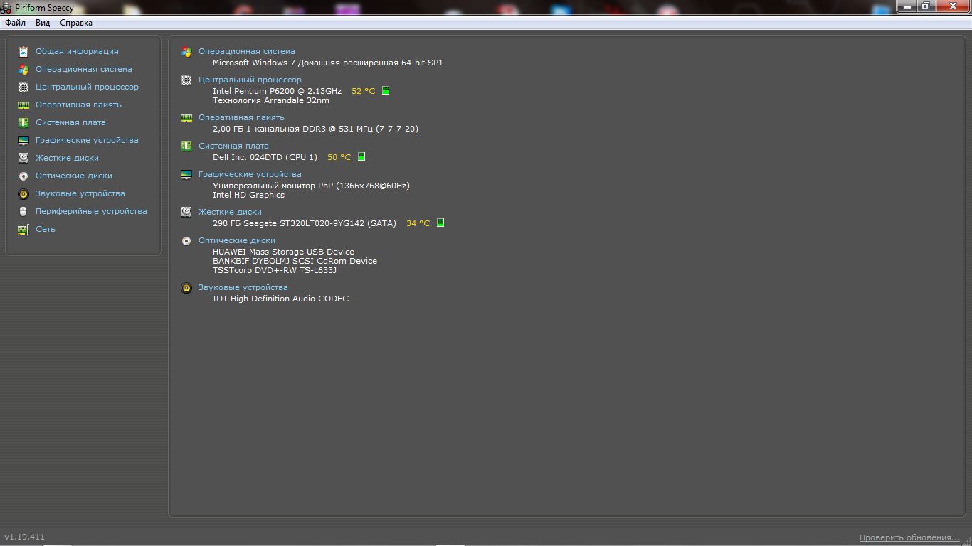The width and height of the screenshot is (972, 546).
Task: Click the Windows flag icon in summary panel
Action: [x=186, y=52]
